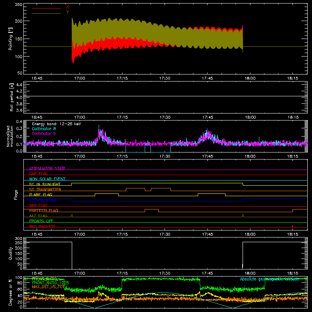The height and width of the screenshot is (312, 312).
Task: Select the Collimator 9 legend entry
Action: (44, 133)
